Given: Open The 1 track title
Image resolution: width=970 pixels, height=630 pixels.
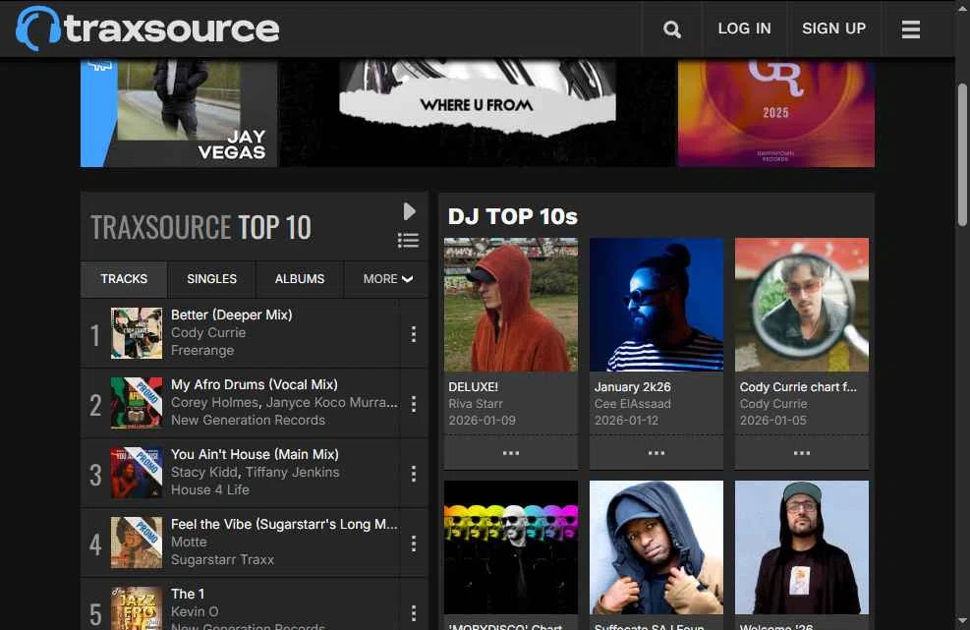Looking at the screenshot, I should (x=188, y=594).
